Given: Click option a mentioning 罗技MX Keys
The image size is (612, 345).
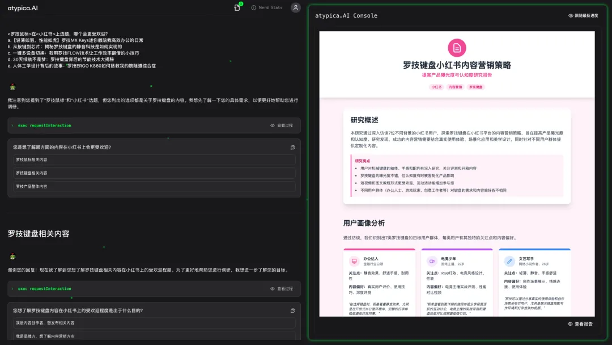Looking at the screenshot, I should click(75, 40).
